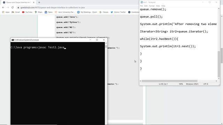This screenshot has width=223, height=125.
Task: Click Notepad vertical scrollbar down arrow
Action: [219, 78]
